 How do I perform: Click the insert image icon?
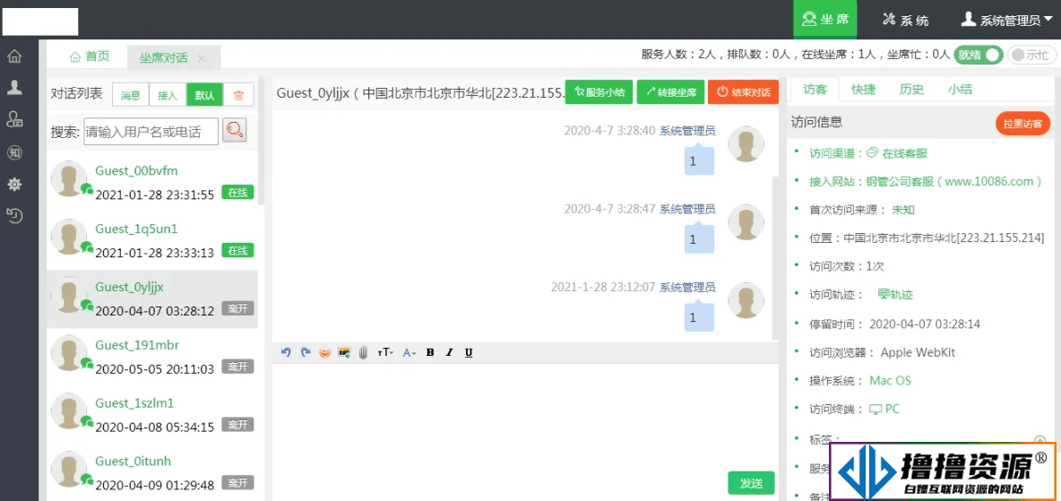(x=344, y=353)
